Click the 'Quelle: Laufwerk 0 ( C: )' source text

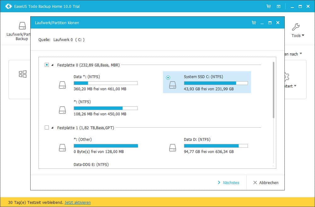point(61,40)
